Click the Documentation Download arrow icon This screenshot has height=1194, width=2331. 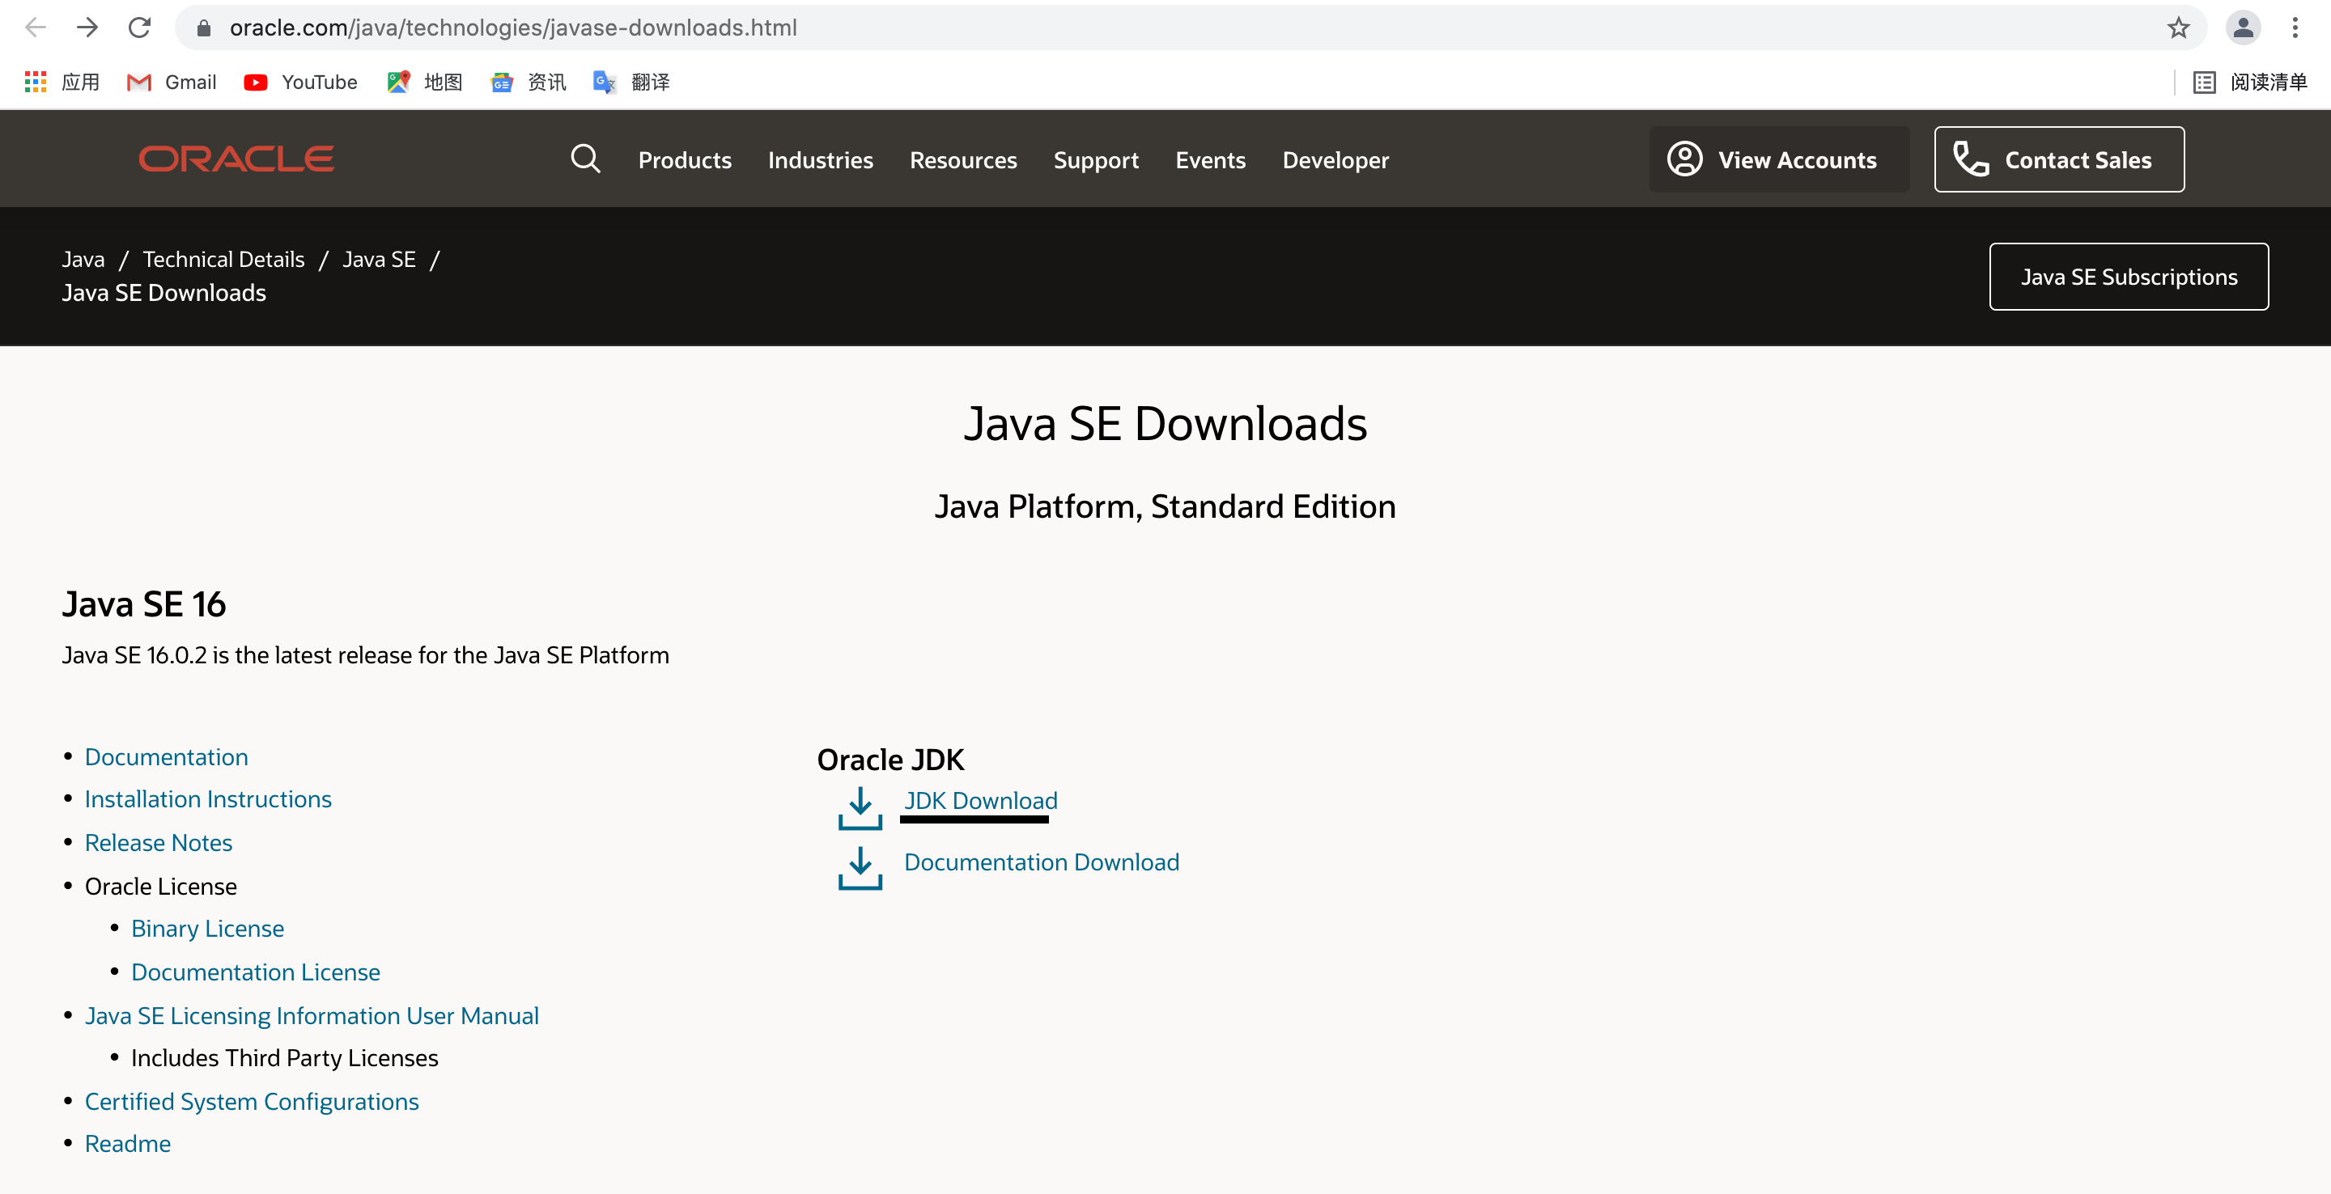pos(860,868)
